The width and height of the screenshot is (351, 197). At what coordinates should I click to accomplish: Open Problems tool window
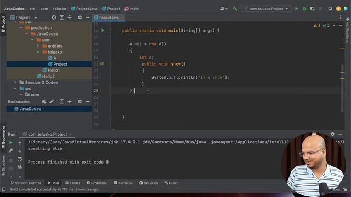click(97, 183)
